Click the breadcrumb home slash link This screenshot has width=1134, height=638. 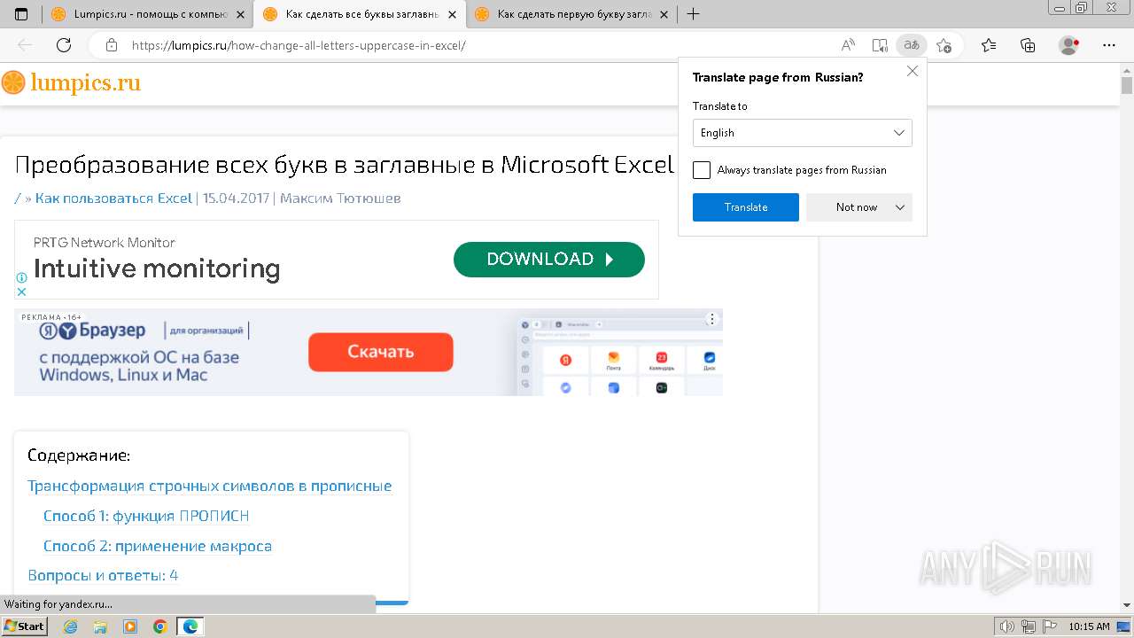tap(18, 198)
